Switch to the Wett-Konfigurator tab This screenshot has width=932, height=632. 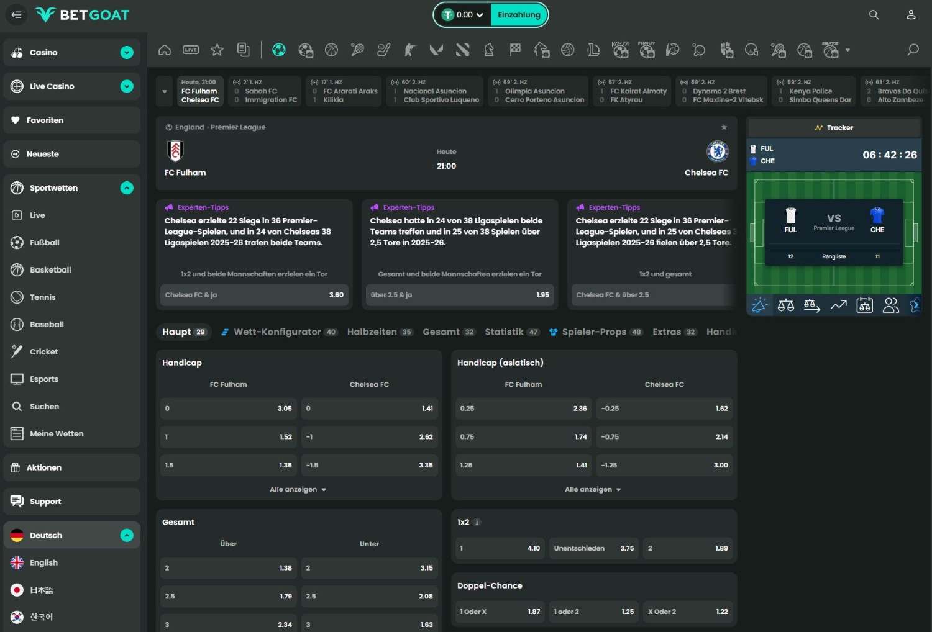279,332
